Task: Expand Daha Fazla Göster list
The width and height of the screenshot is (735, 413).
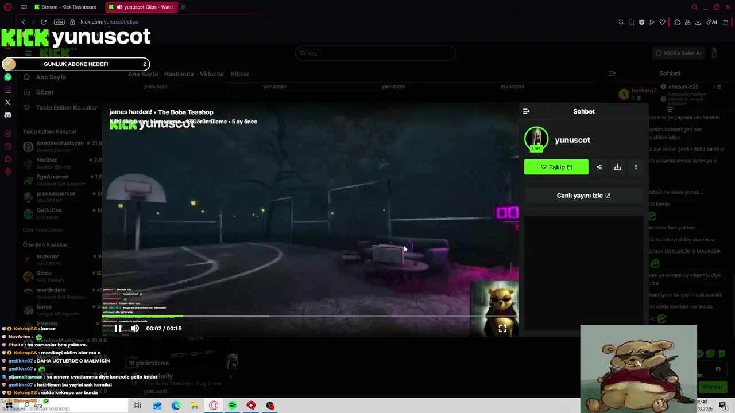Action: click(43, 230)
